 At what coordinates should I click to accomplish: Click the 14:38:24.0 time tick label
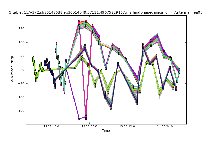165,126
